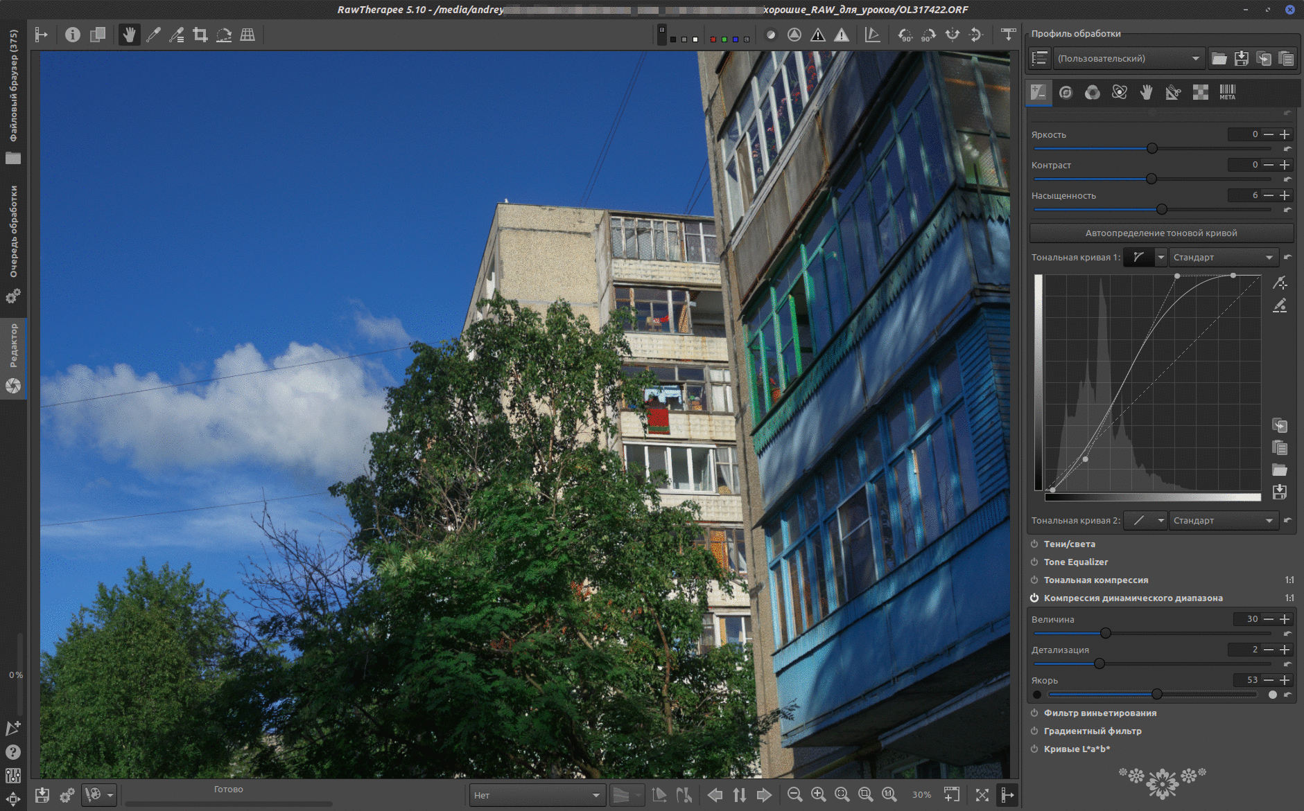
Task: Adjust the Яркость slider
Action: click(x=1152, y=148)
